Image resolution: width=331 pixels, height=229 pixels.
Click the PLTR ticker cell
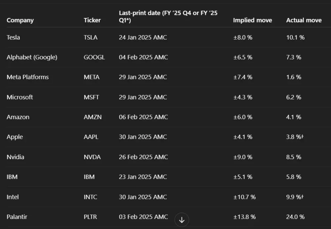91,217
